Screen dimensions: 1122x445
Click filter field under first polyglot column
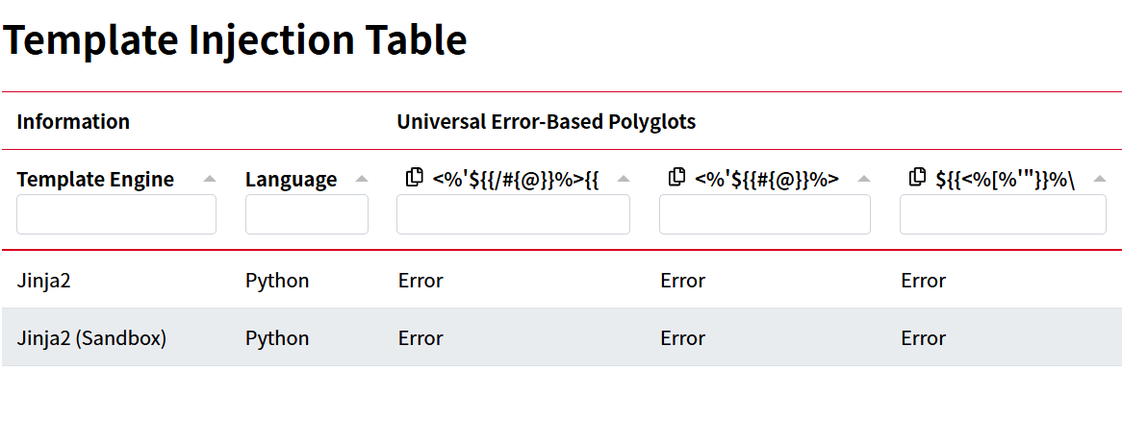pyautogui.click(x=513, y=214)
